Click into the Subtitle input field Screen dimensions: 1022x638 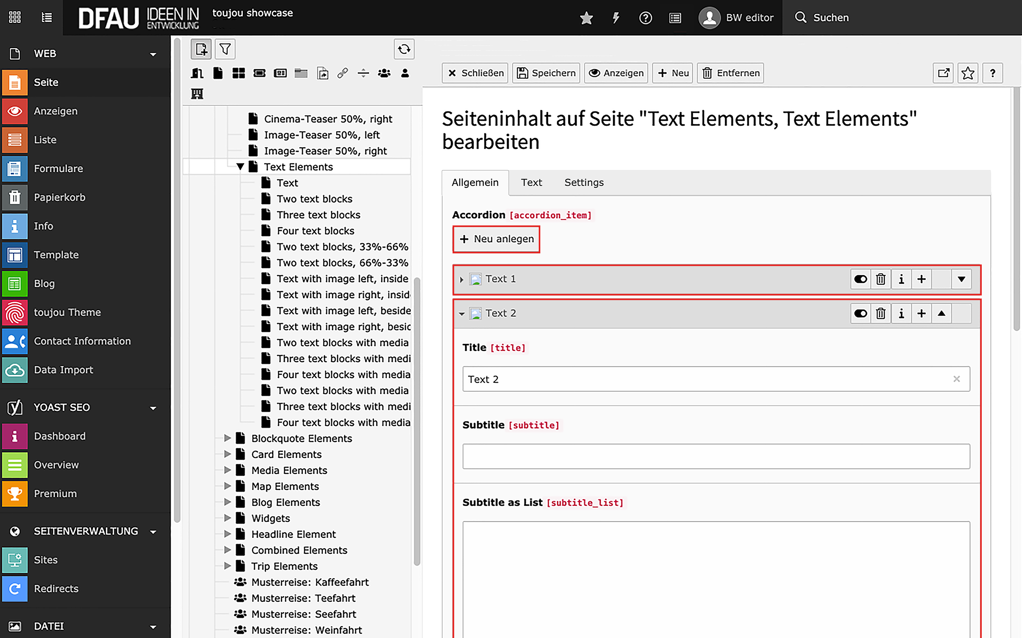(x=716, y=456)
